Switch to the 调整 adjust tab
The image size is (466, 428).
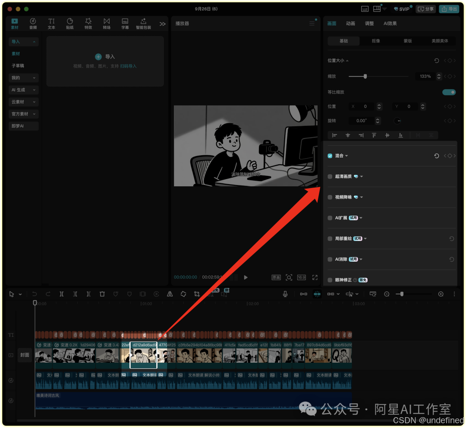click(x=369, y=23)
